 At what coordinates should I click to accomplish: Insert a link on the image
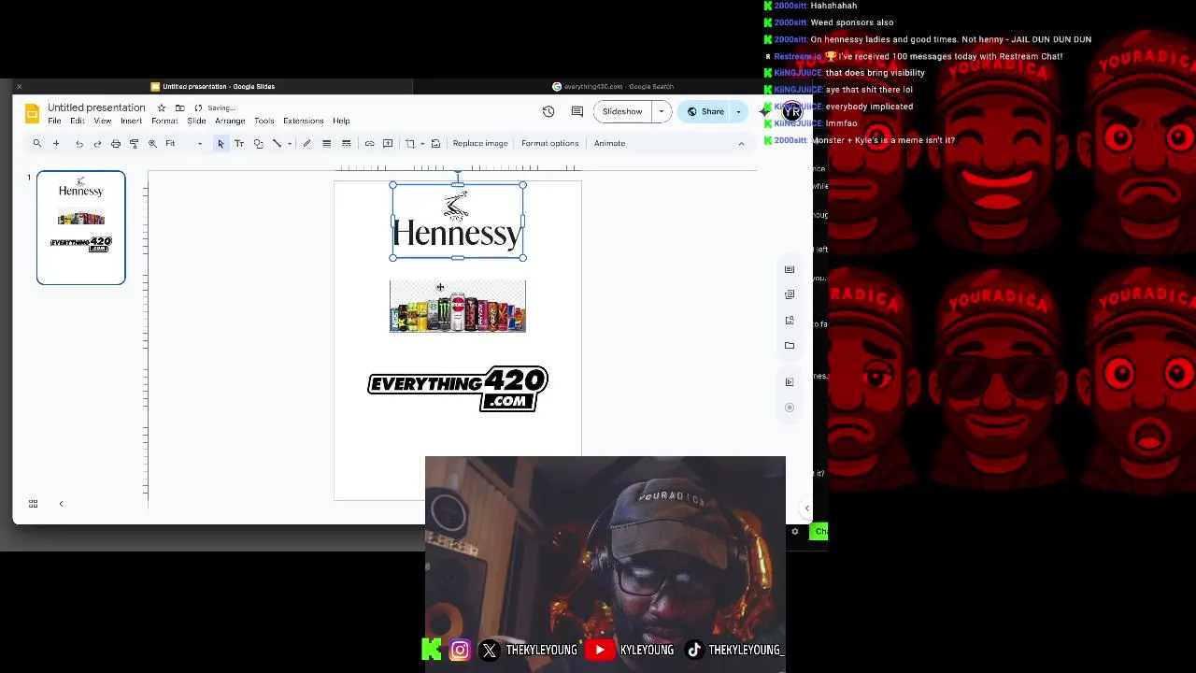(369, 143)
